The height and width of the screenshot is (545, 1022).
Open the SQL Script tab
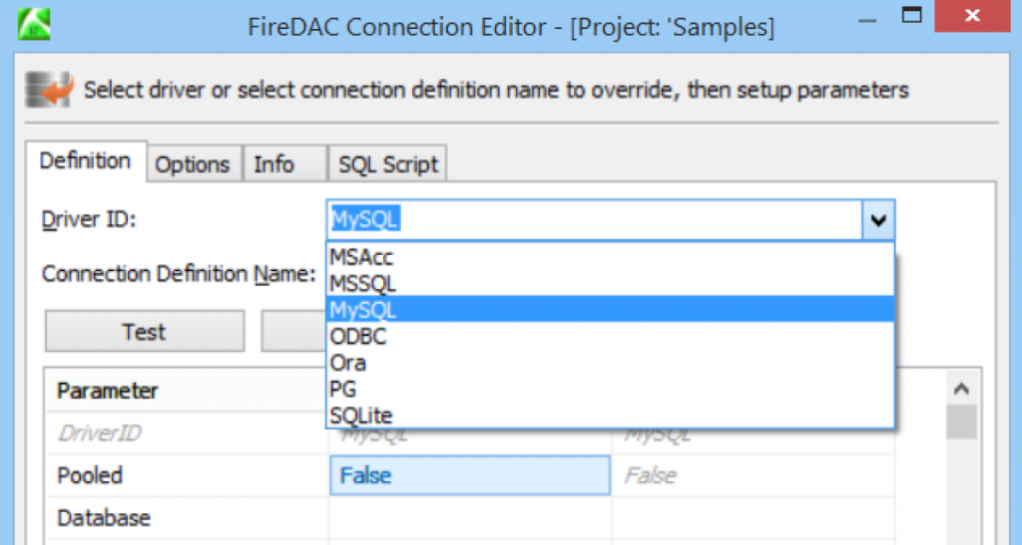[388, 165]
